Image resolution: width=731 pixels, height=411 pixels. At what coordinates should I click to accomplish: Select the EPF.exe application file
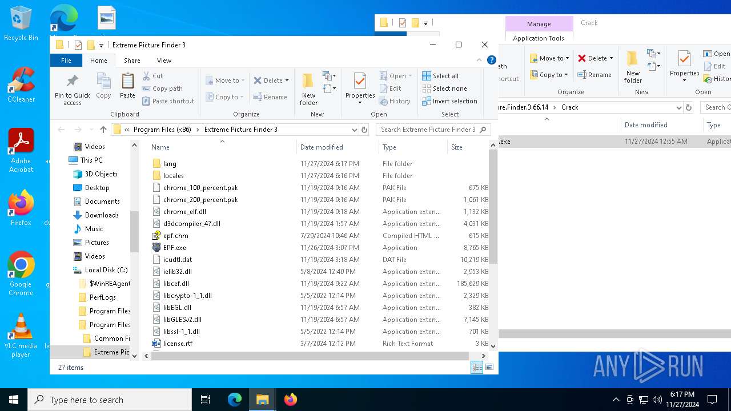click(x=174, y=248)
